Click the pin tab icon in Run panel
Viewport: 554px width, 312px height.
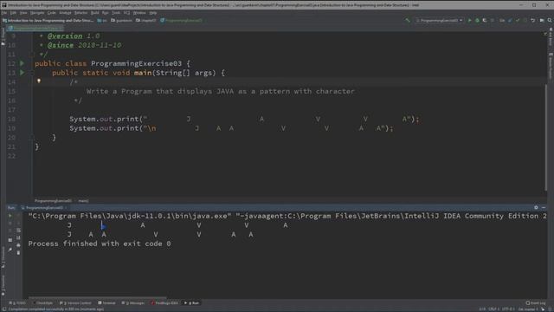point(10,250)
